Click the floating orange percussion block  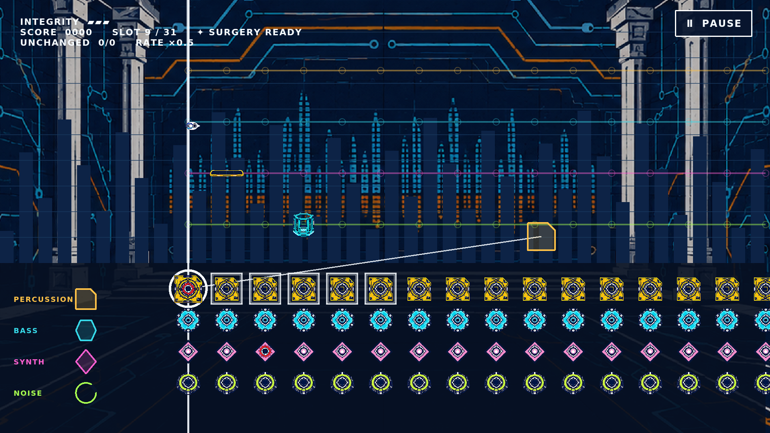pyautogui.click(x=541, y=237)
